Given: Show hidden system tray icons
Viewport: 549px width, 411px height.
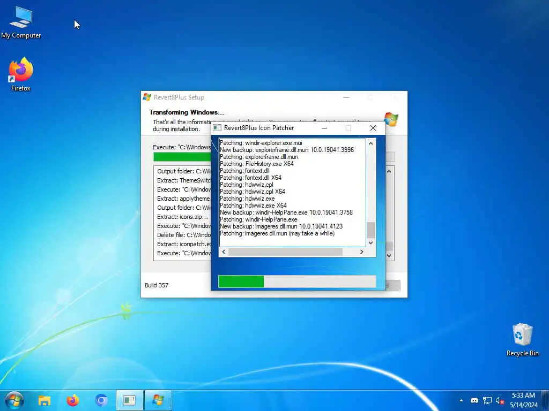Looking at the screenshot, I should pyautogui.click(x=461, y=401).
